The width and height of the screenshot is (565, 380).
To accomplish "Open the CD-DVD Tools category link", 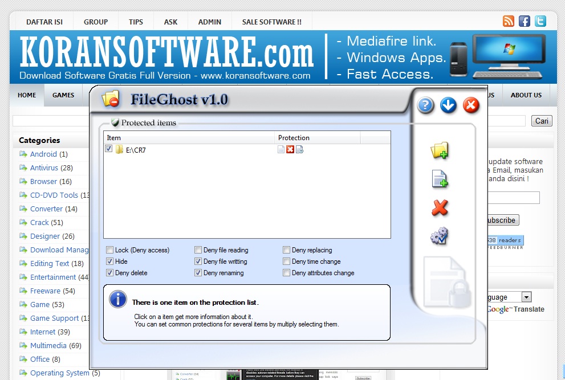I will [54, 195].
